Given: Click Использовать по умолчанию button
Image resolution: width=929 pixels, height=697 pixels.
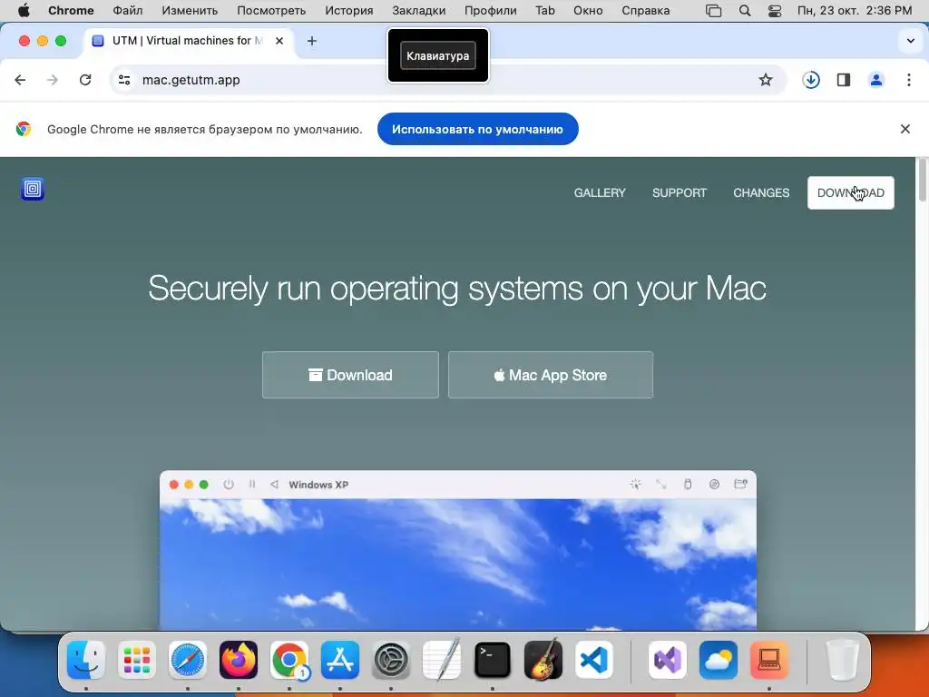Looking at the screenshot, I should [x=477, y=129].
